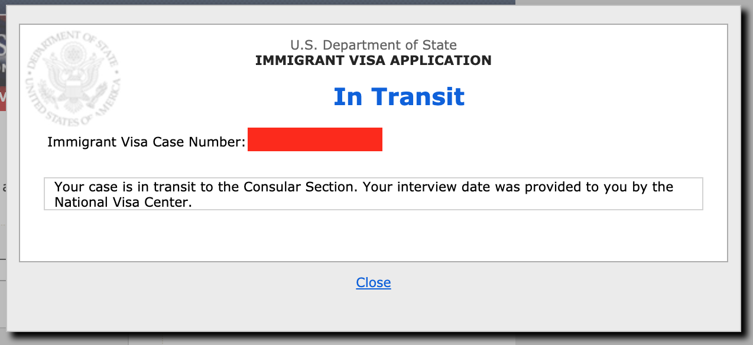Click the red element behind dialog's left edge
Screen dimensions: 753x345
3,99
